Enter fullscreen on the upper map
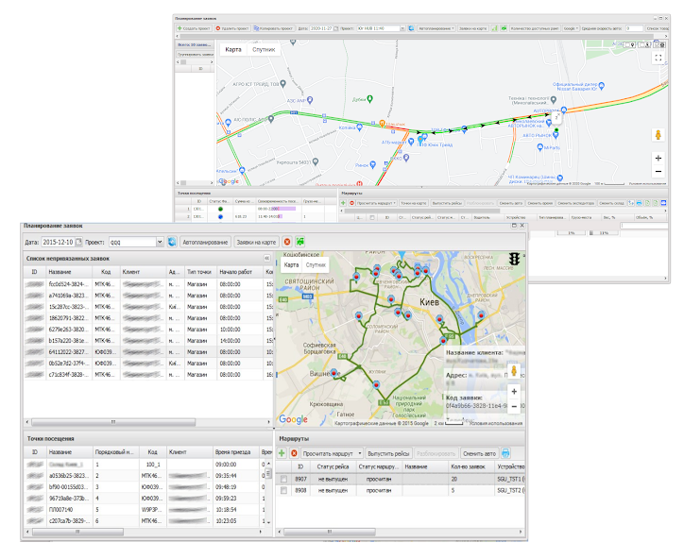684x559 pixels. [658, 58]
